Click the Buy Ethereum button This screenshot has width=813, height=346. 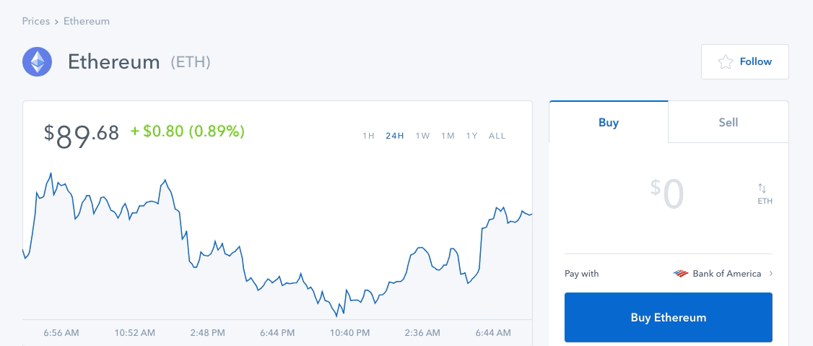669,318
